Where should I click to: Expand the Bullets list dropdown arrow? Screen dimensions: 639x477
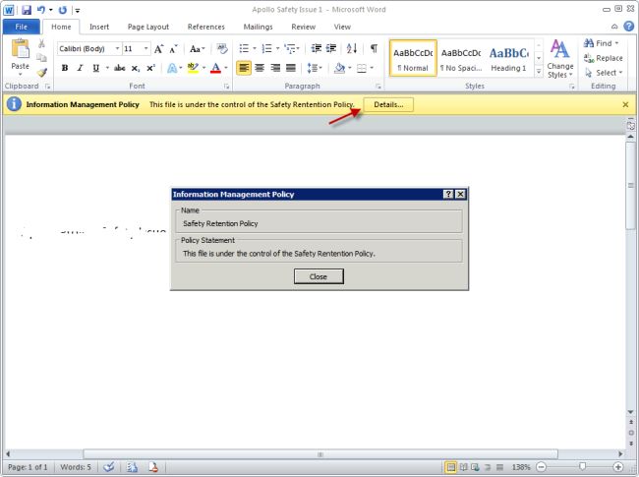[255, 48]
